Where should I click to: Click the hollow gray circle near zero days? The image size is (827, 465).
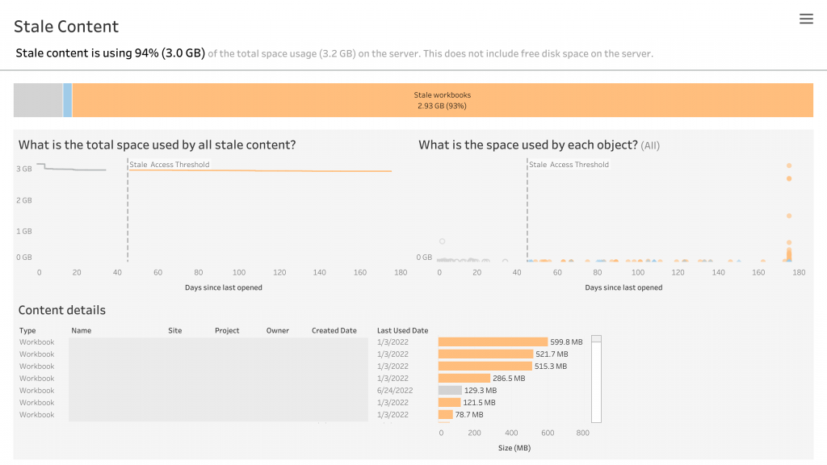coord(442,241)
